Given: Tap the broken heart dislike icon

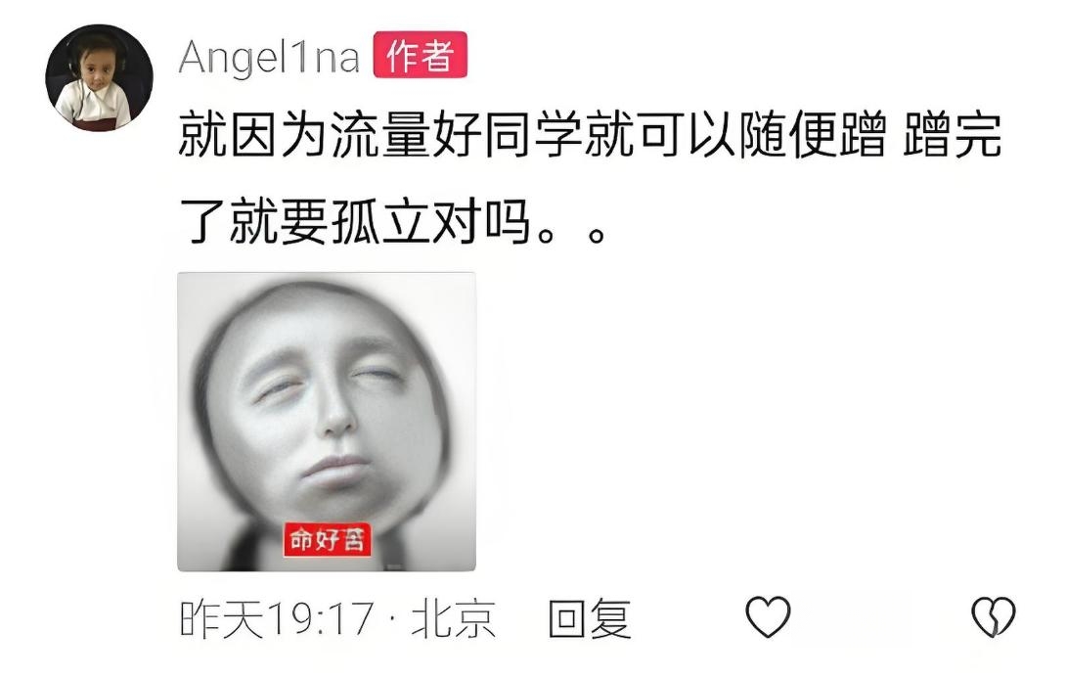Looking at the screenshot, I should click(x=994, y=616).
